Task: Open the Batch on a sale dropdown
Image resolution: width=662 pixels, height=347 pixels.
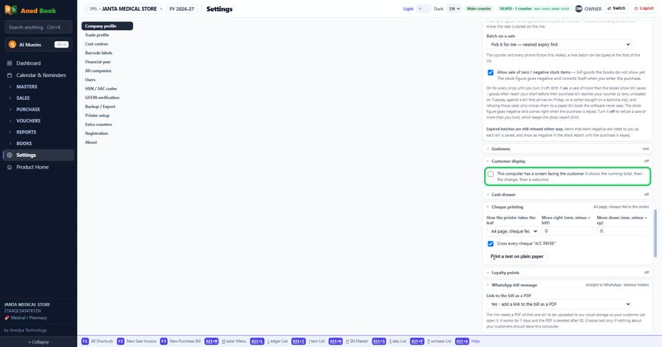Action: point(560,44)
